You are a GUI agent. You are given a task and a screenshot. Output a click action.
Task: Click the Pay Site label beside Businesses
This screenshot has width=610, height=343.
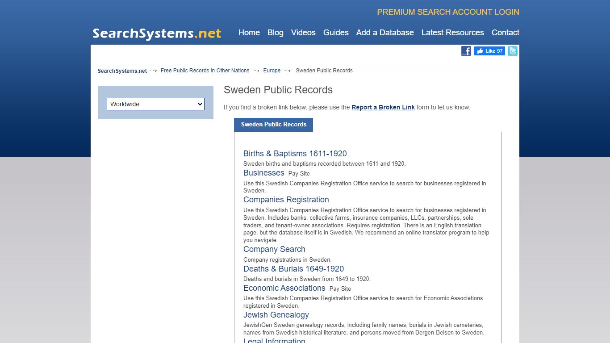[x=299, y=174]
